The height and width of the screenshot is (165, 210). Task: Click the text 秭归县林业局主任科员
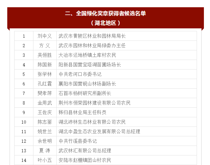[x=82, y=113]
